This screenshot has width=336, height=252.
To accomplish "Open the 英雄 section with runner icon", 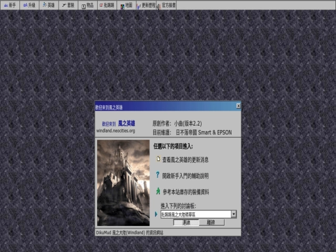I will point(49,6).
